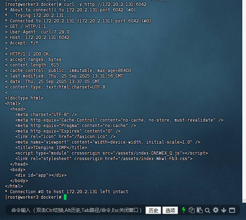Click the "GET / HTTP/1.1" request line
Viewport: 246px width, 220px height.
click(x=25, y=26)
